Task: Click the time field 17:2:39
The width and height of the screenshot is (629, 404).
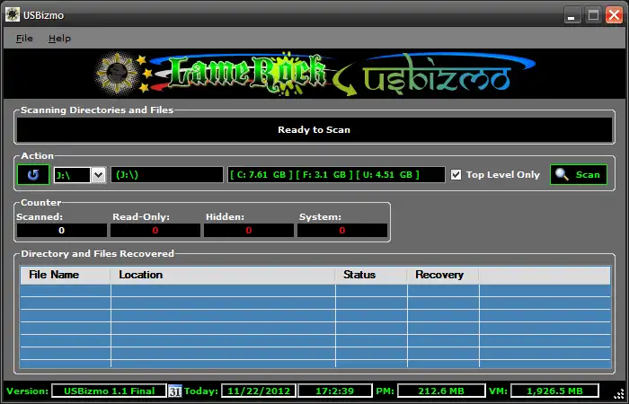Action: pos(335,391)
